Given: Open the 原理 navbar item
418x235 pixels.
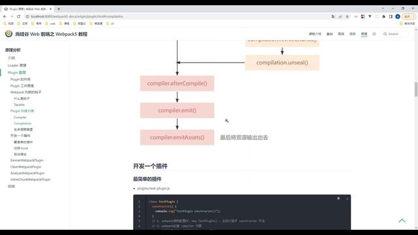Looking at the screenshot, I should coord(364,34).
